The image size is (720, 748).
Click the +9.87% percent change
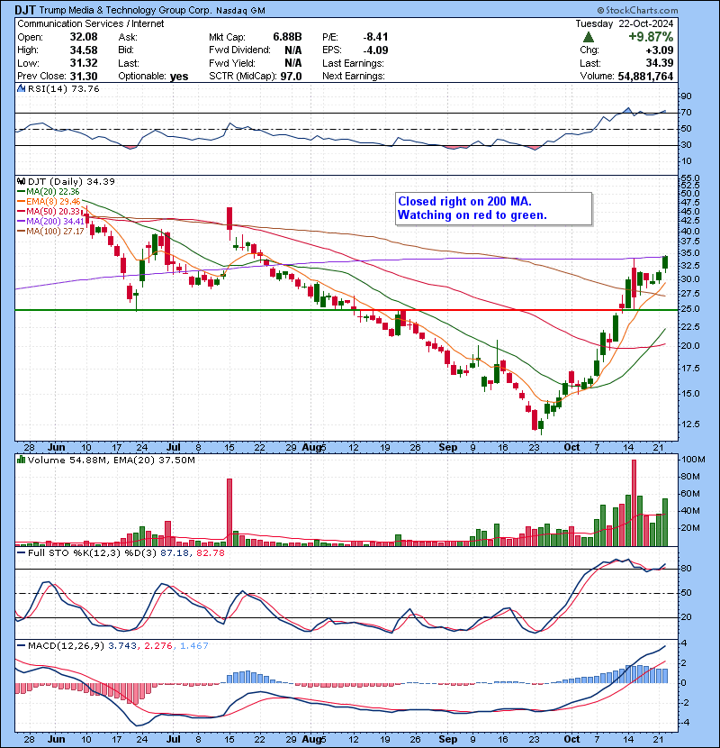pyautogui.click(x=651, y=37)
